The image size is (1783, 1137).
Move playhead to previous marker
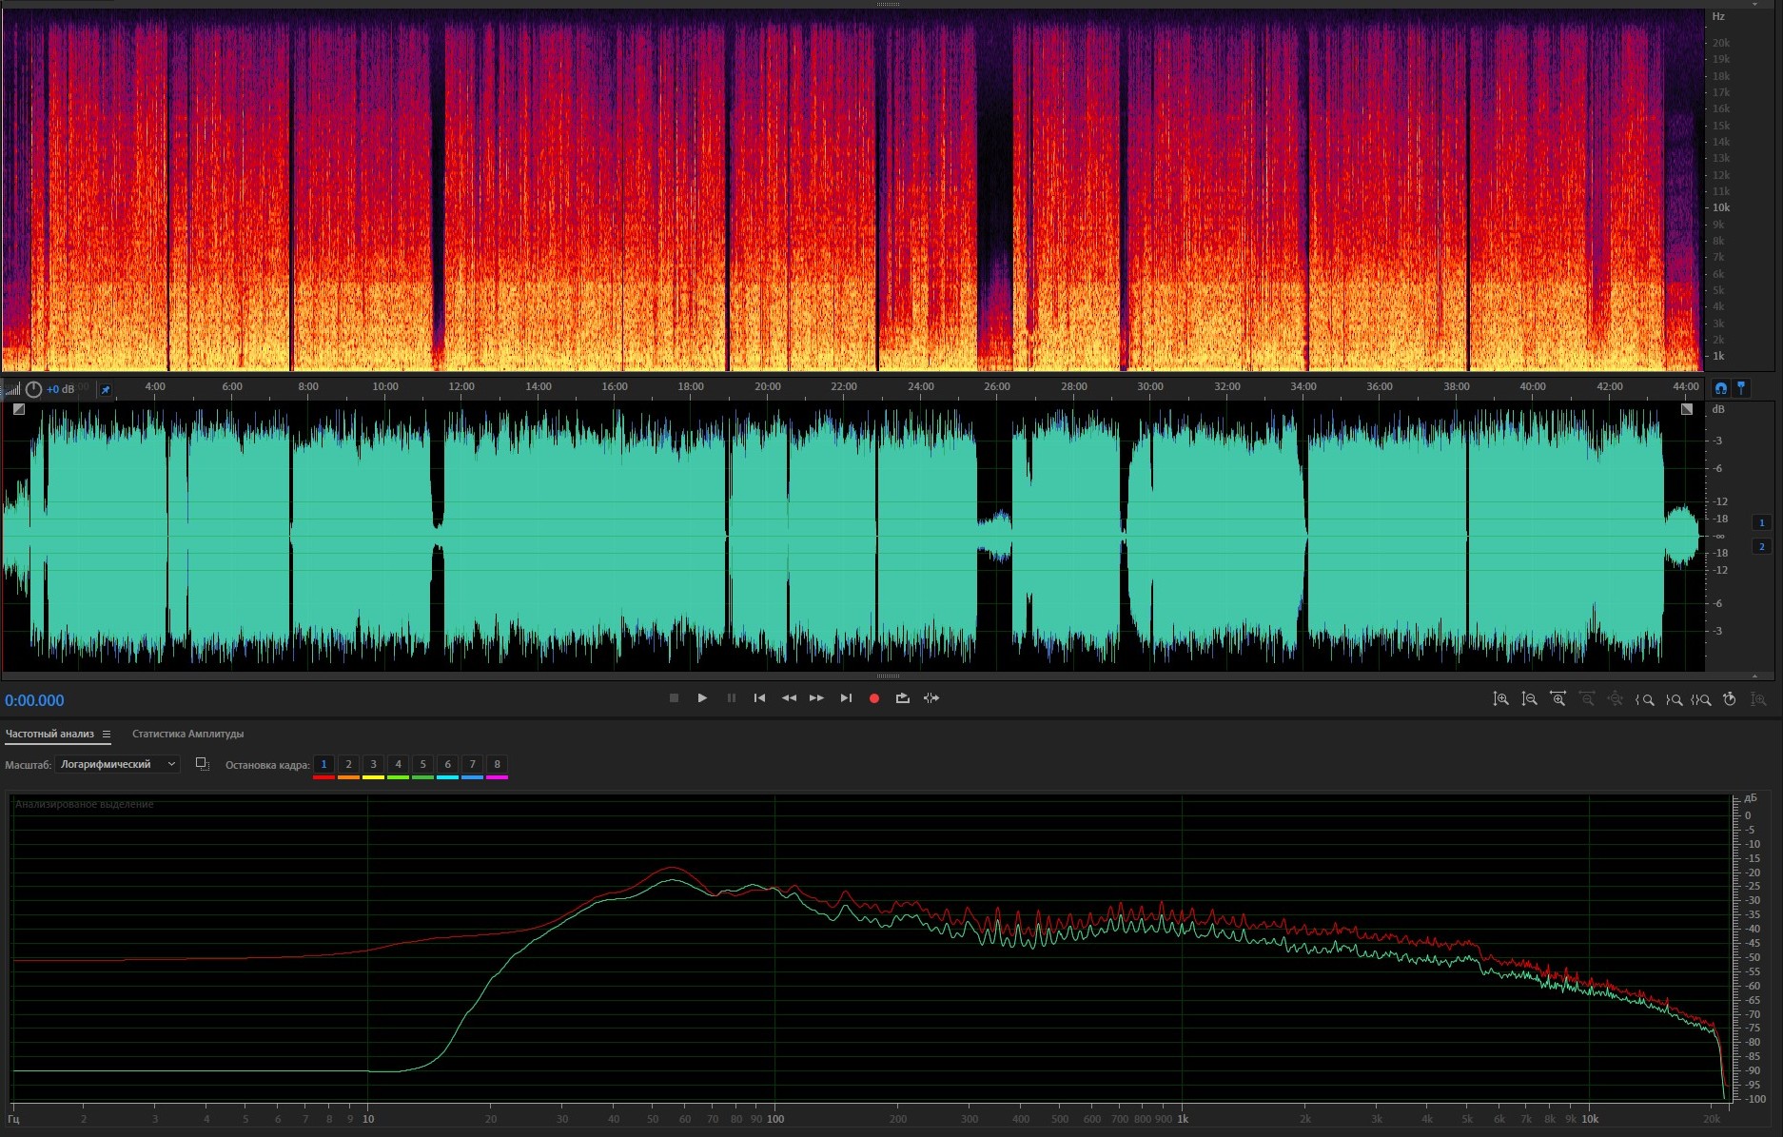pos(759,698)
